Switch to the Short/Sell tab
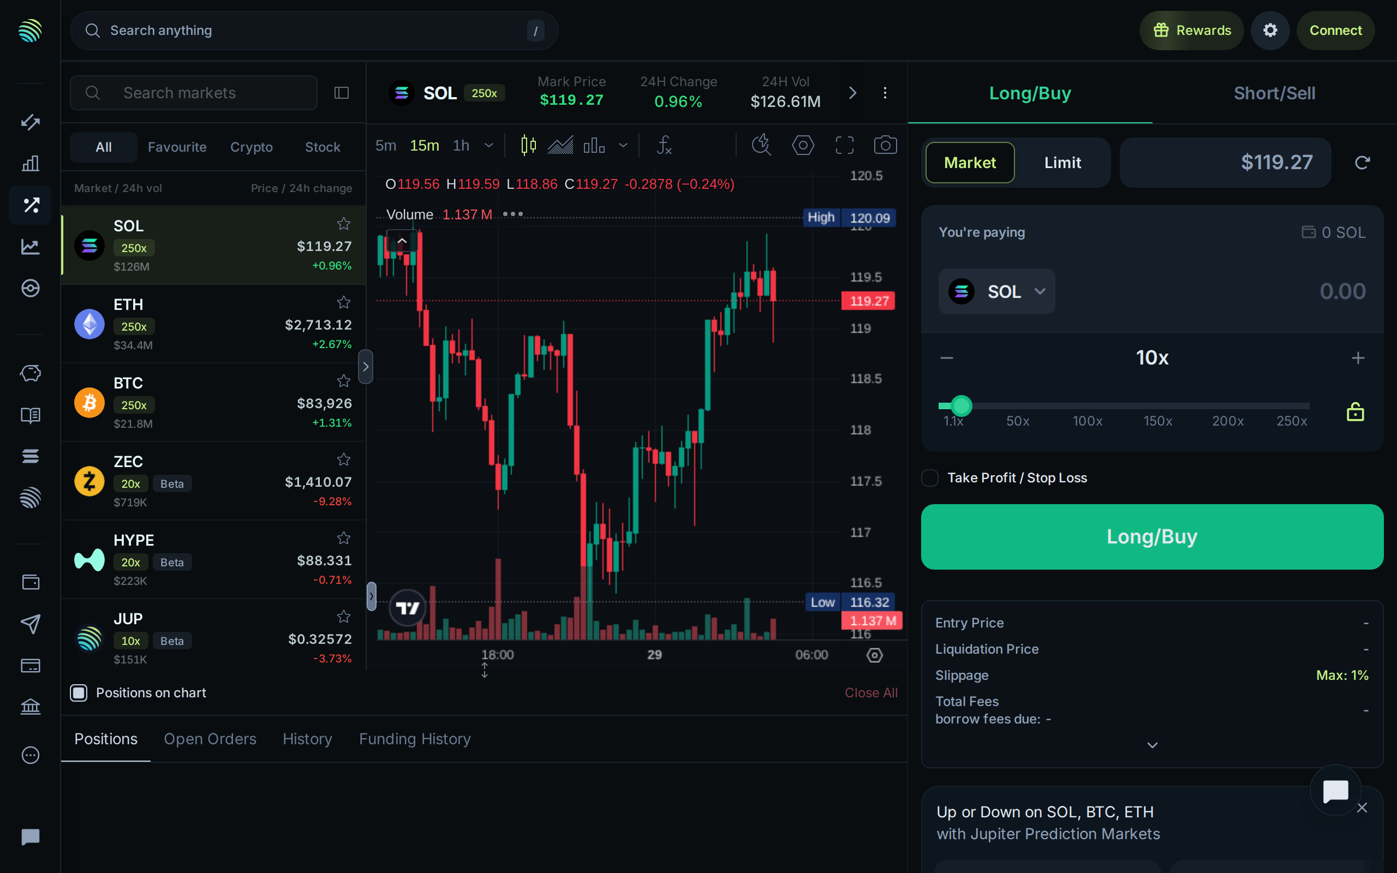Screen dimensions: 1397x873 (1274, 93)
